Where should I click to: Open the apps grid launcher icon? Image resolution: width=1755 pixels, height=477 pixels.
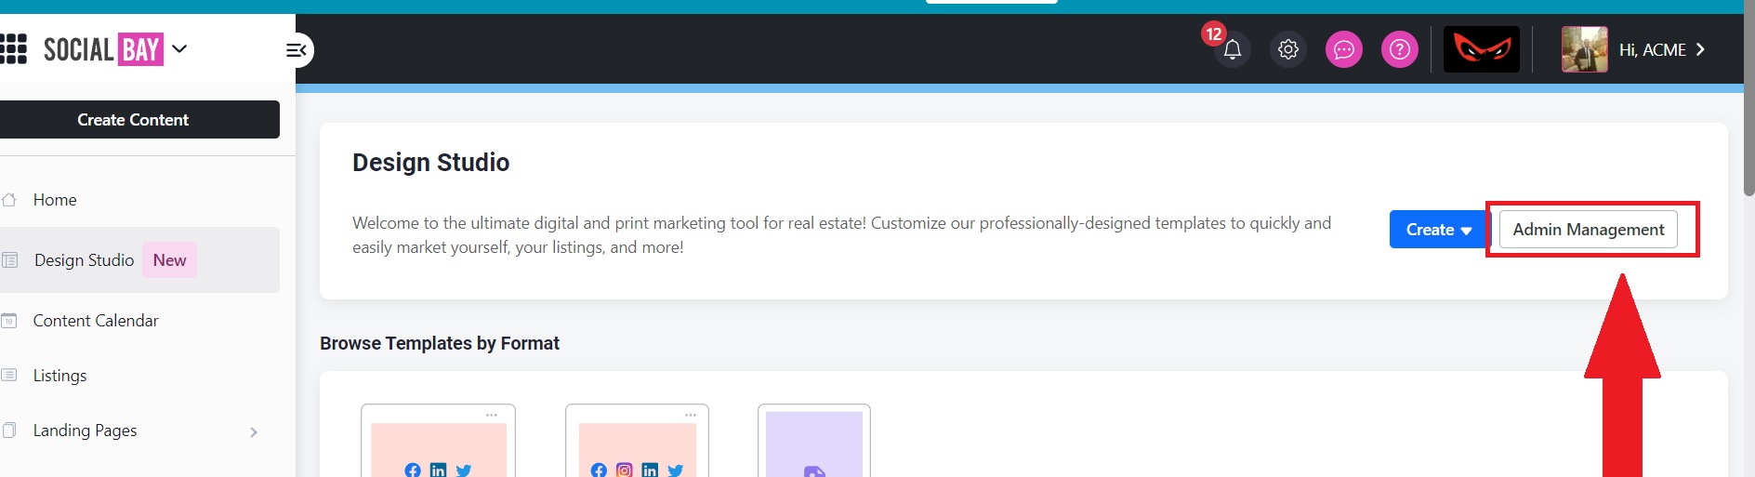[x=13, y=48]
